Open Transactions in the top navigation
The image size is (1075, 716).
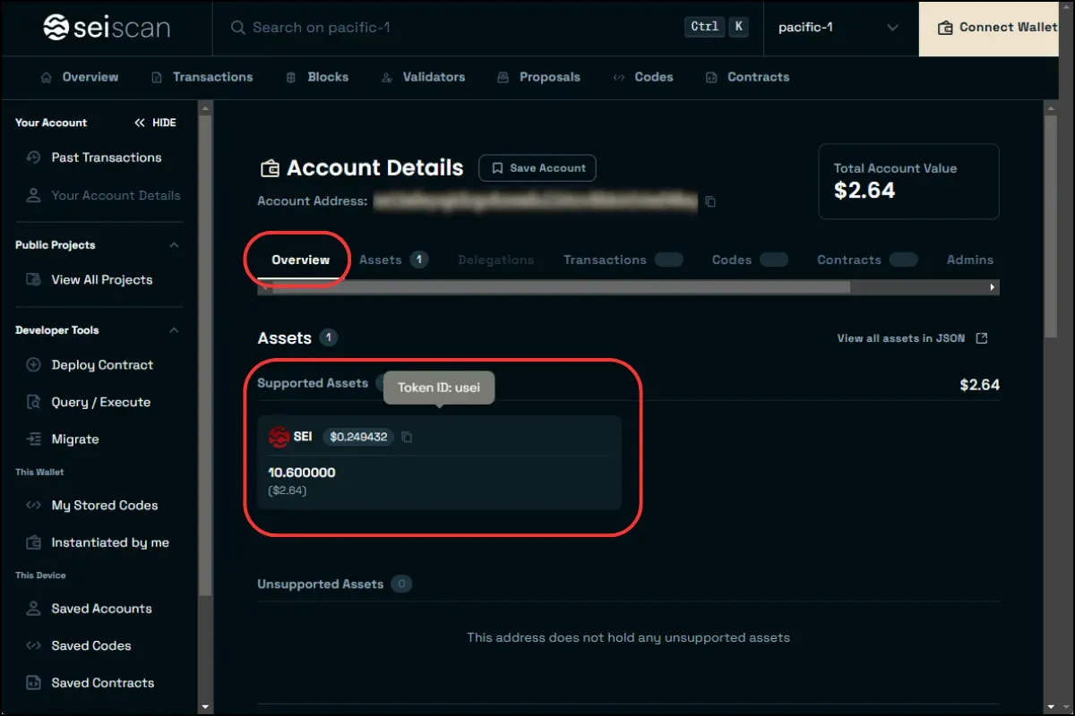point(202,77)
